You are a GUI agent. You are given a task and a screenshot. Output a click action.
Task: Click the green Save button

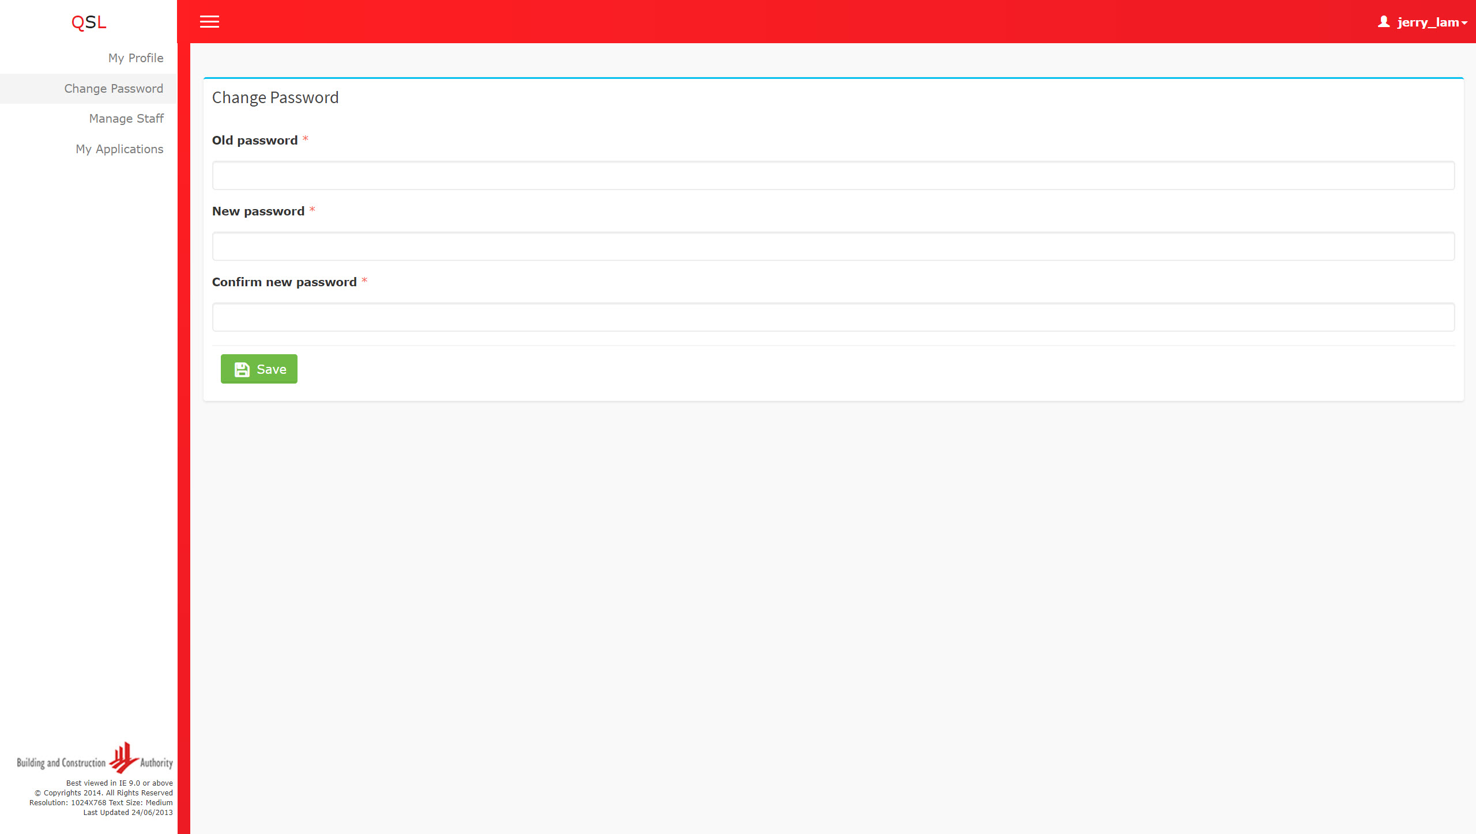coord(258,369)
